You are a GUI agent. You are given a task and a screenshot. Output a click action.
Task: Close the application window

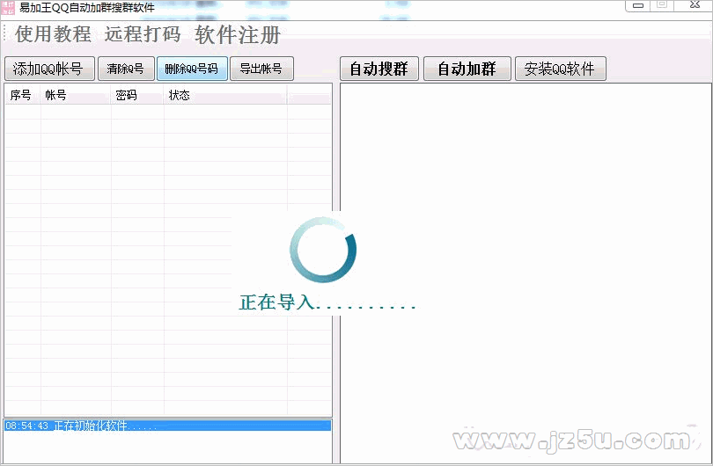pyautogui.click(x=695, y=5)
